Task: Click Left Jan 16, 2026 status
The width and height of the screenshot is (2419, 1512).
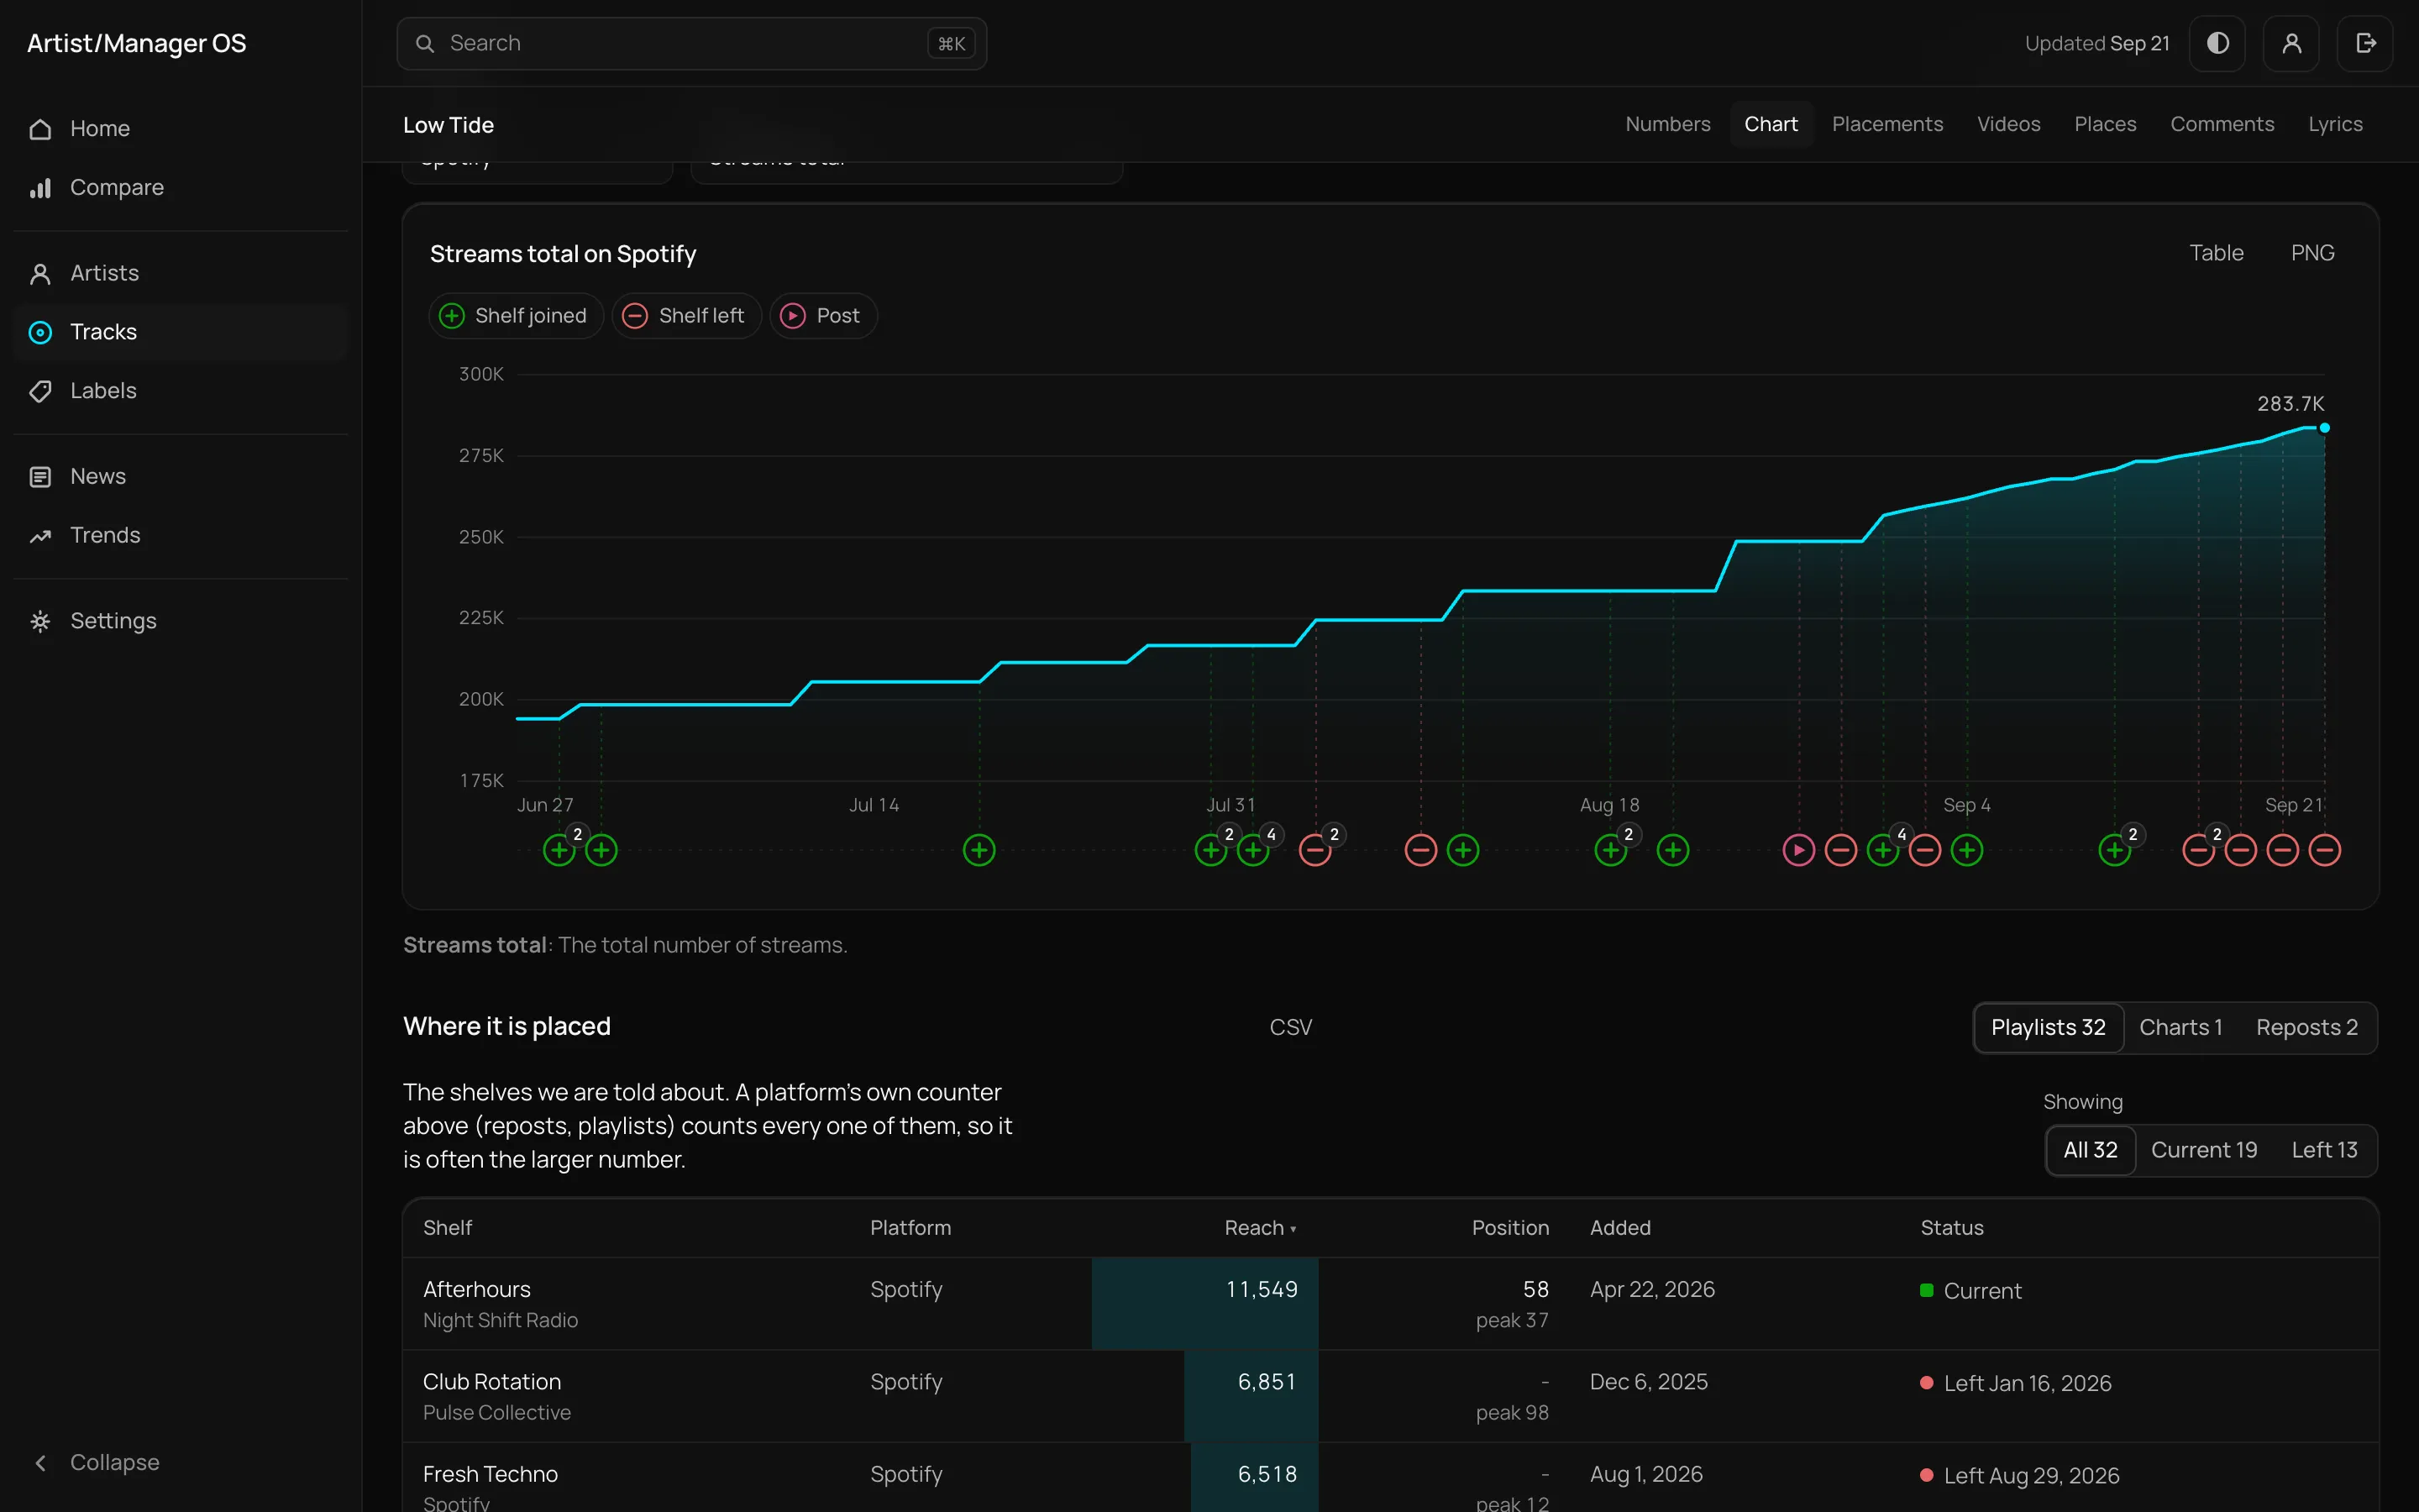Action: pos(2015,1384)
